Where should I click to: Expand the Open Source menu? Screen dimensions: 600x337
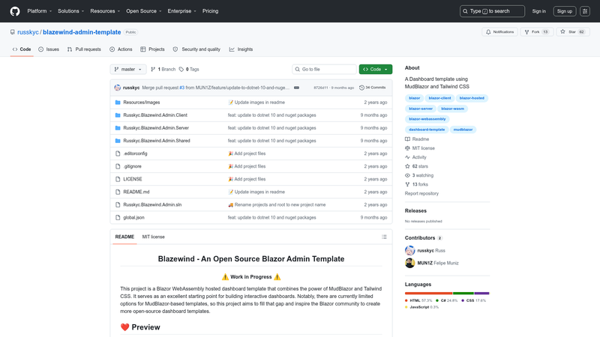144,11
